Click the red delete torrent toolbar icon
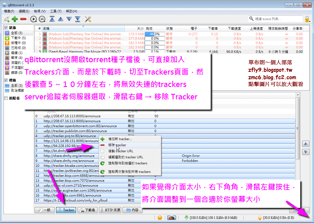314x223 pixels. tap(23, 19)
